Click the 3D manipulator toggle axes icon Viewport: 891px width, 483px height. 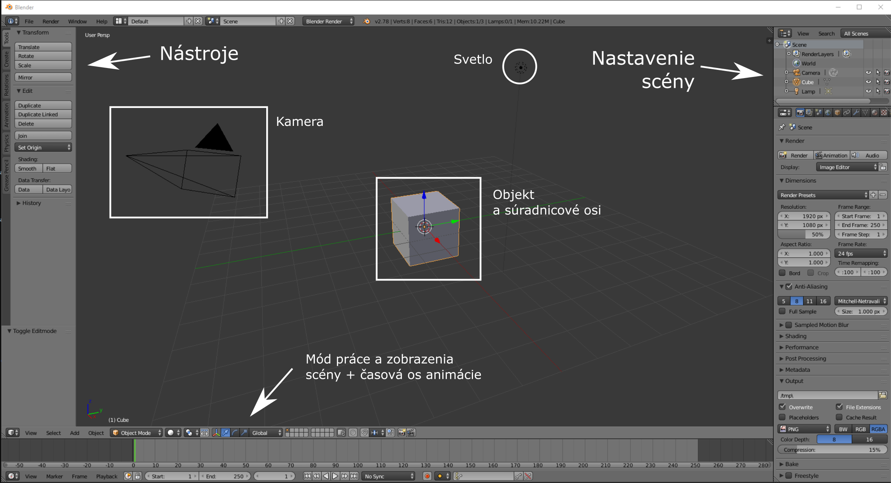[x=216, y=433]
